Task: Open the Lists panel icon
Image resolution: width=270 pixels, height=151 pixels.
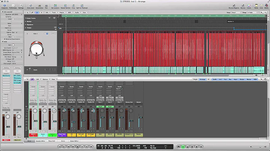Action: tap(261, 6)
